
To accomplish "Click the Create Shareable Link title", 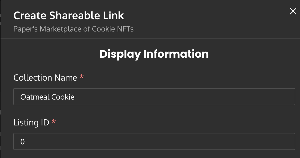I will [69, 15].
